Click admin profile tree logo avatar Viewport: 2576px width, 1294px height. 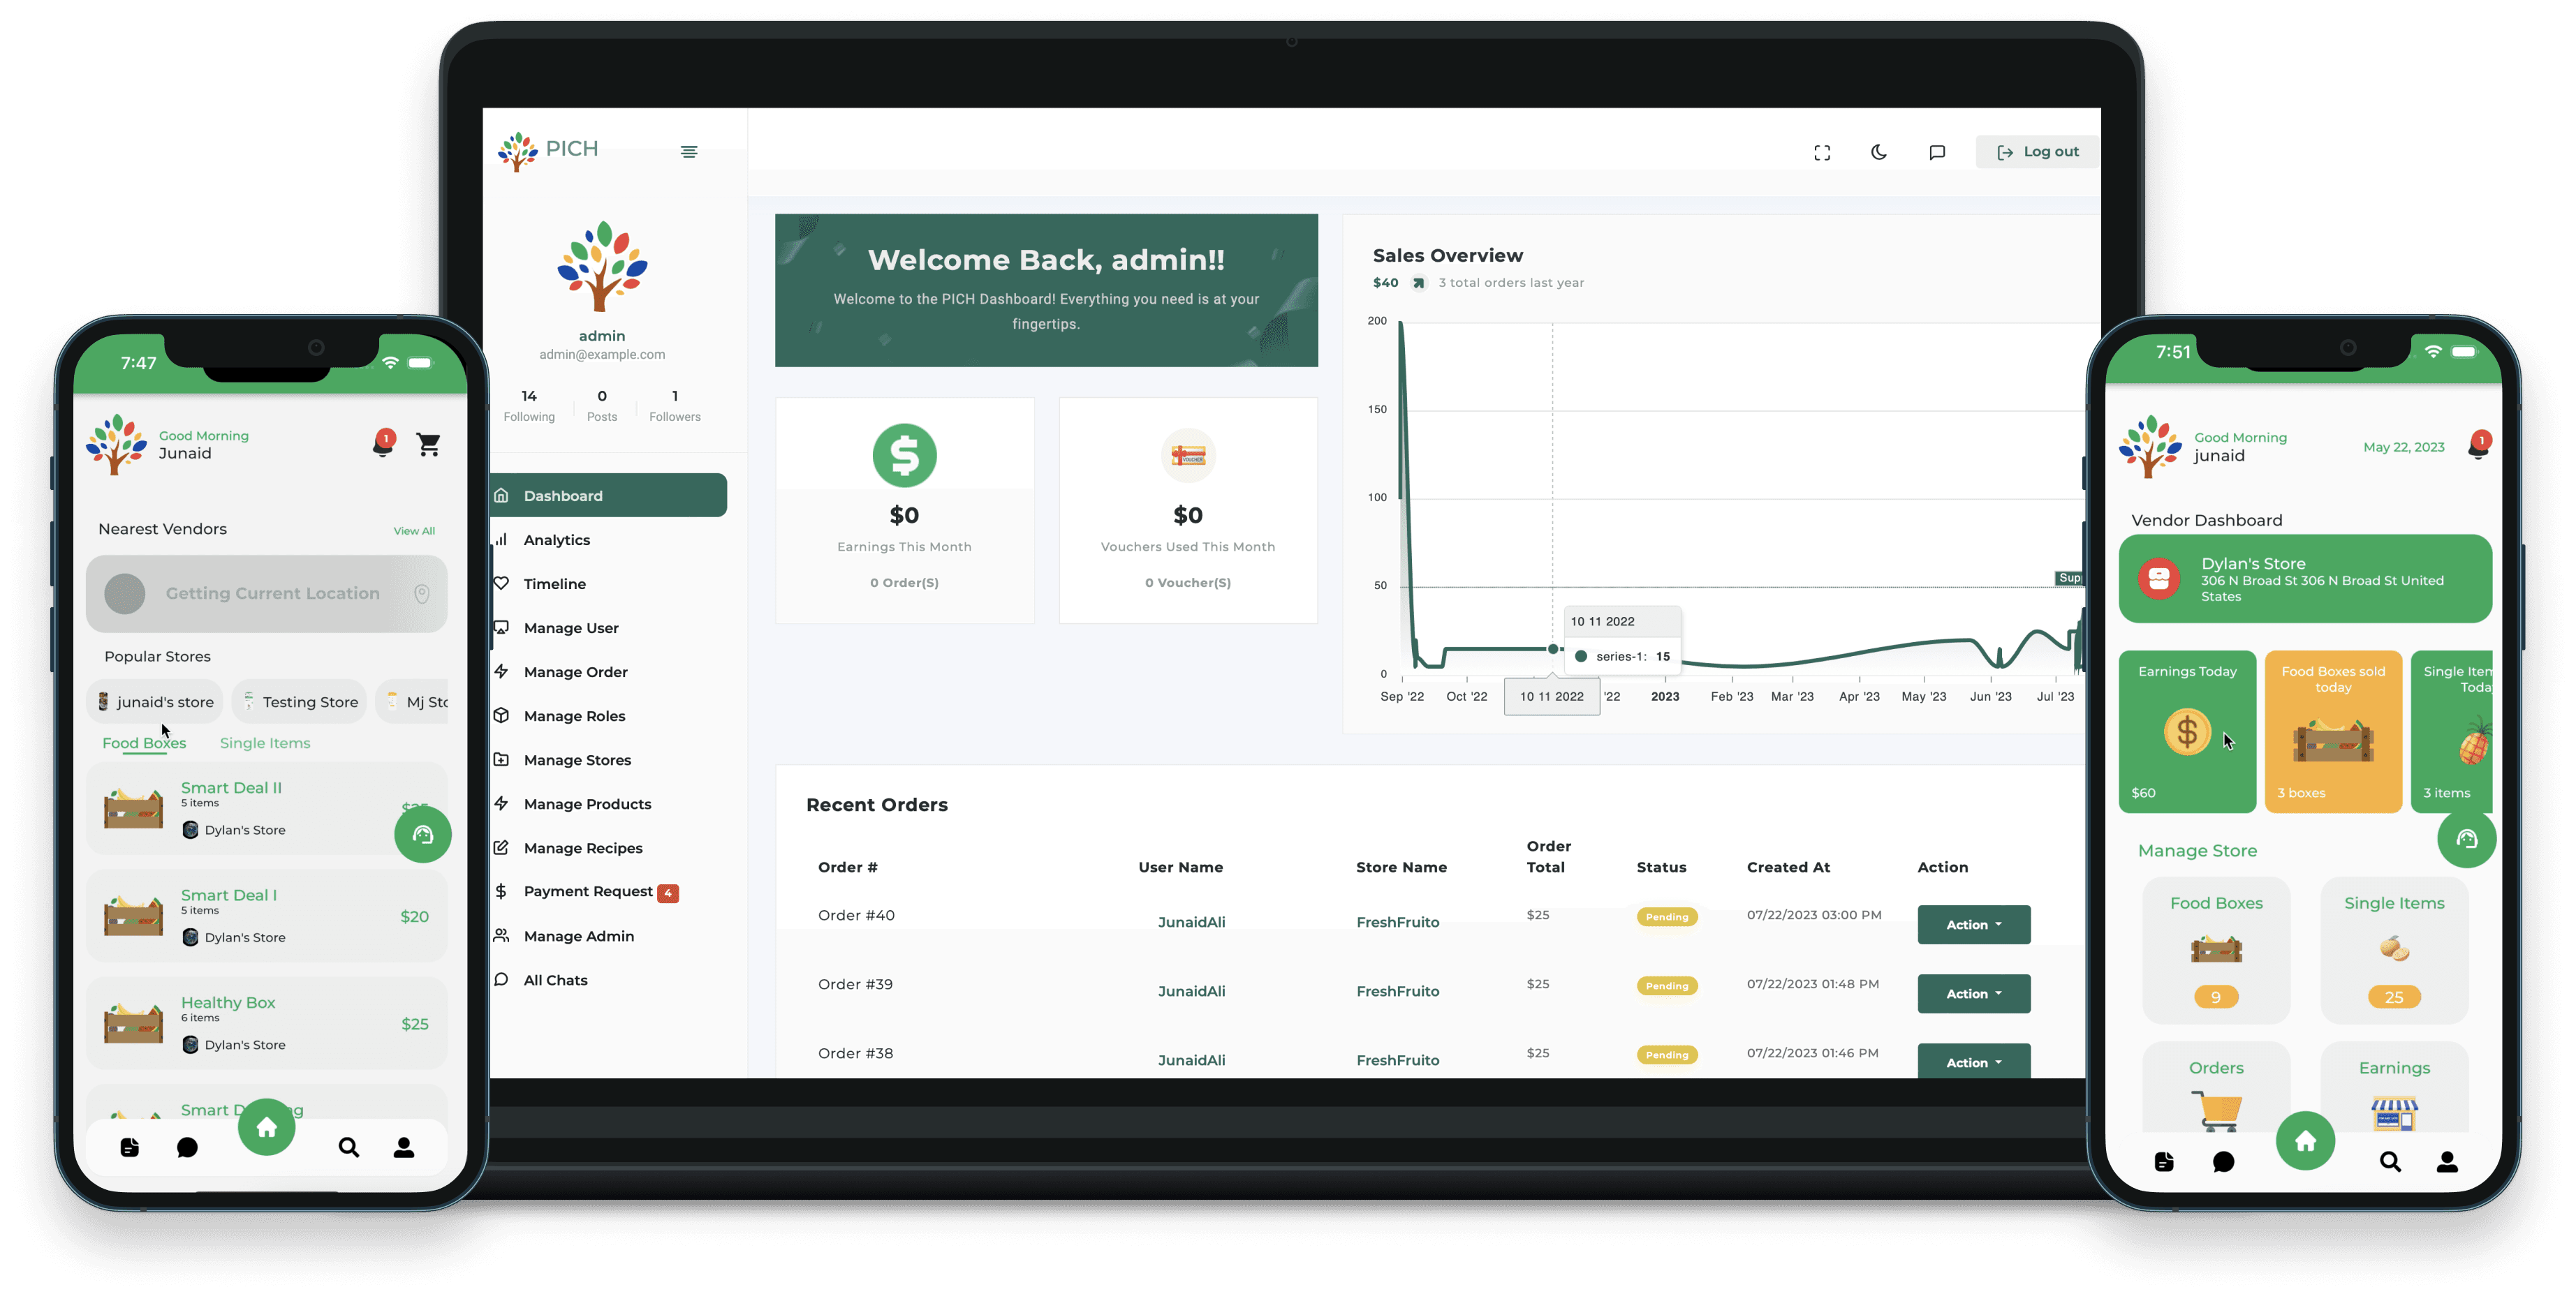pos(602,266)
